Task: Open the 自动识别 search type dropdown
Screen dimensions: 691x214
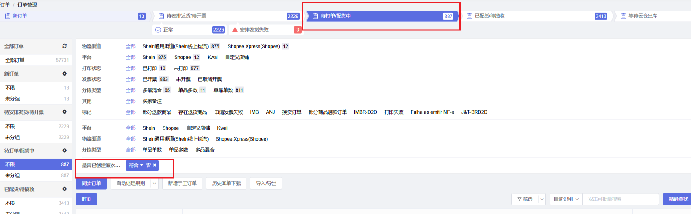Action: point(566,199)
